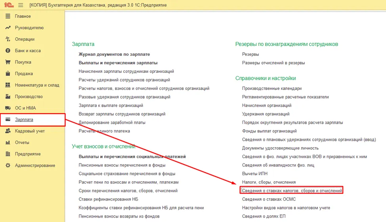Open Вычеты ИПН reference
This screenshot has width=386, height=222.
tap(254, 174)
